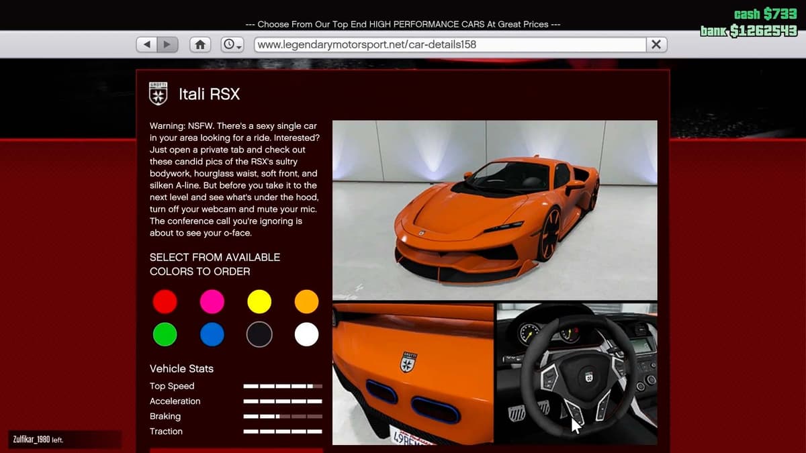Click the legendarymotorsport.net address bar
806x453 pixels.
[x=449, y=44]
